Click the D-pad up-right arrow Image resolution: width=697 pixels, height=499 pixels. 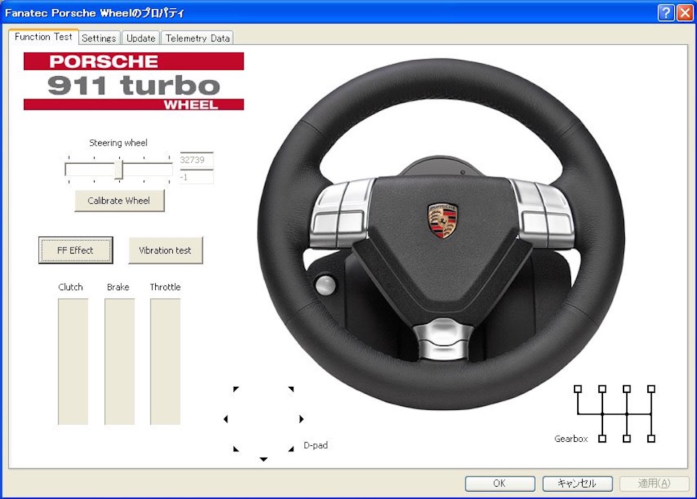click(291, 389)
